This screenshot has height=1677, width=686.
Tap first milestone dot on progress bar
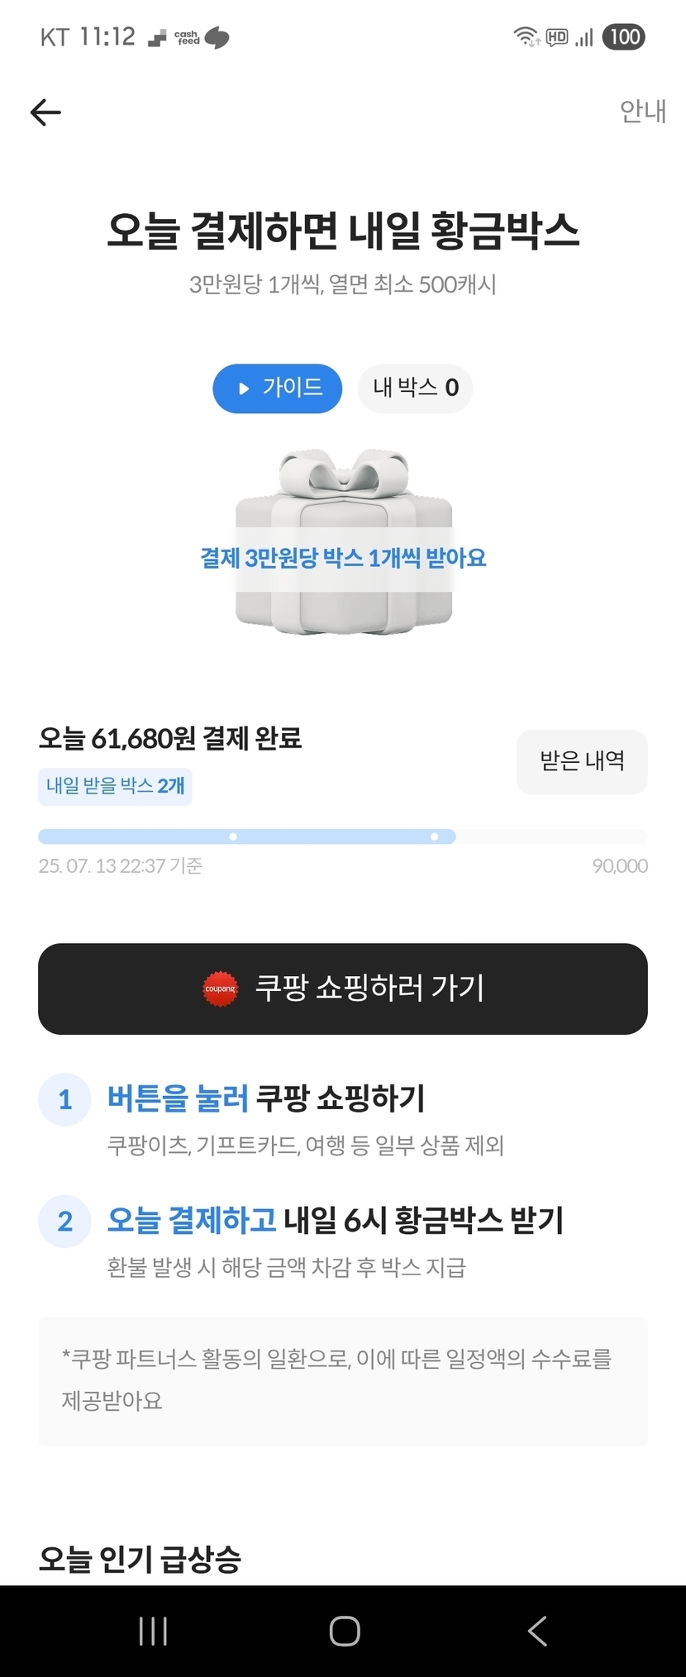click(233, 836)
